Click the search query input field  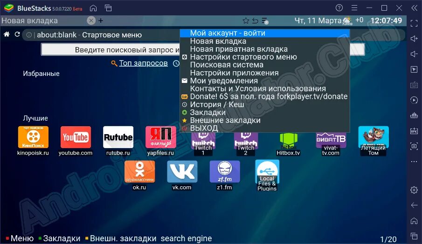click(x=203, y=50)
